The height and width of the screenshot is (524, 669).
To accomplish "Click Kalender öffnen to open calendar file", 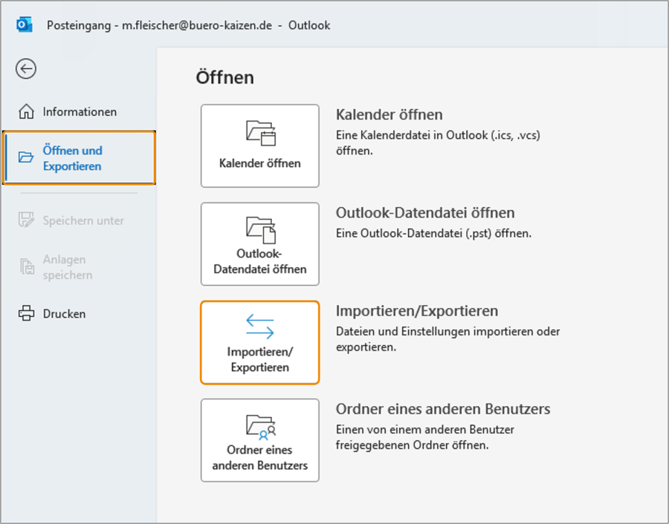I will [259, 145].
